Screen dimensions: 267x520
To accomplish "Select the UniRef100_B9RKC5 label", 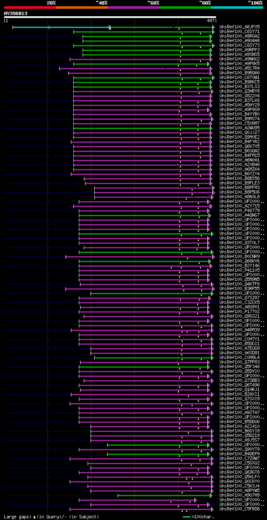I will (240, 82).
